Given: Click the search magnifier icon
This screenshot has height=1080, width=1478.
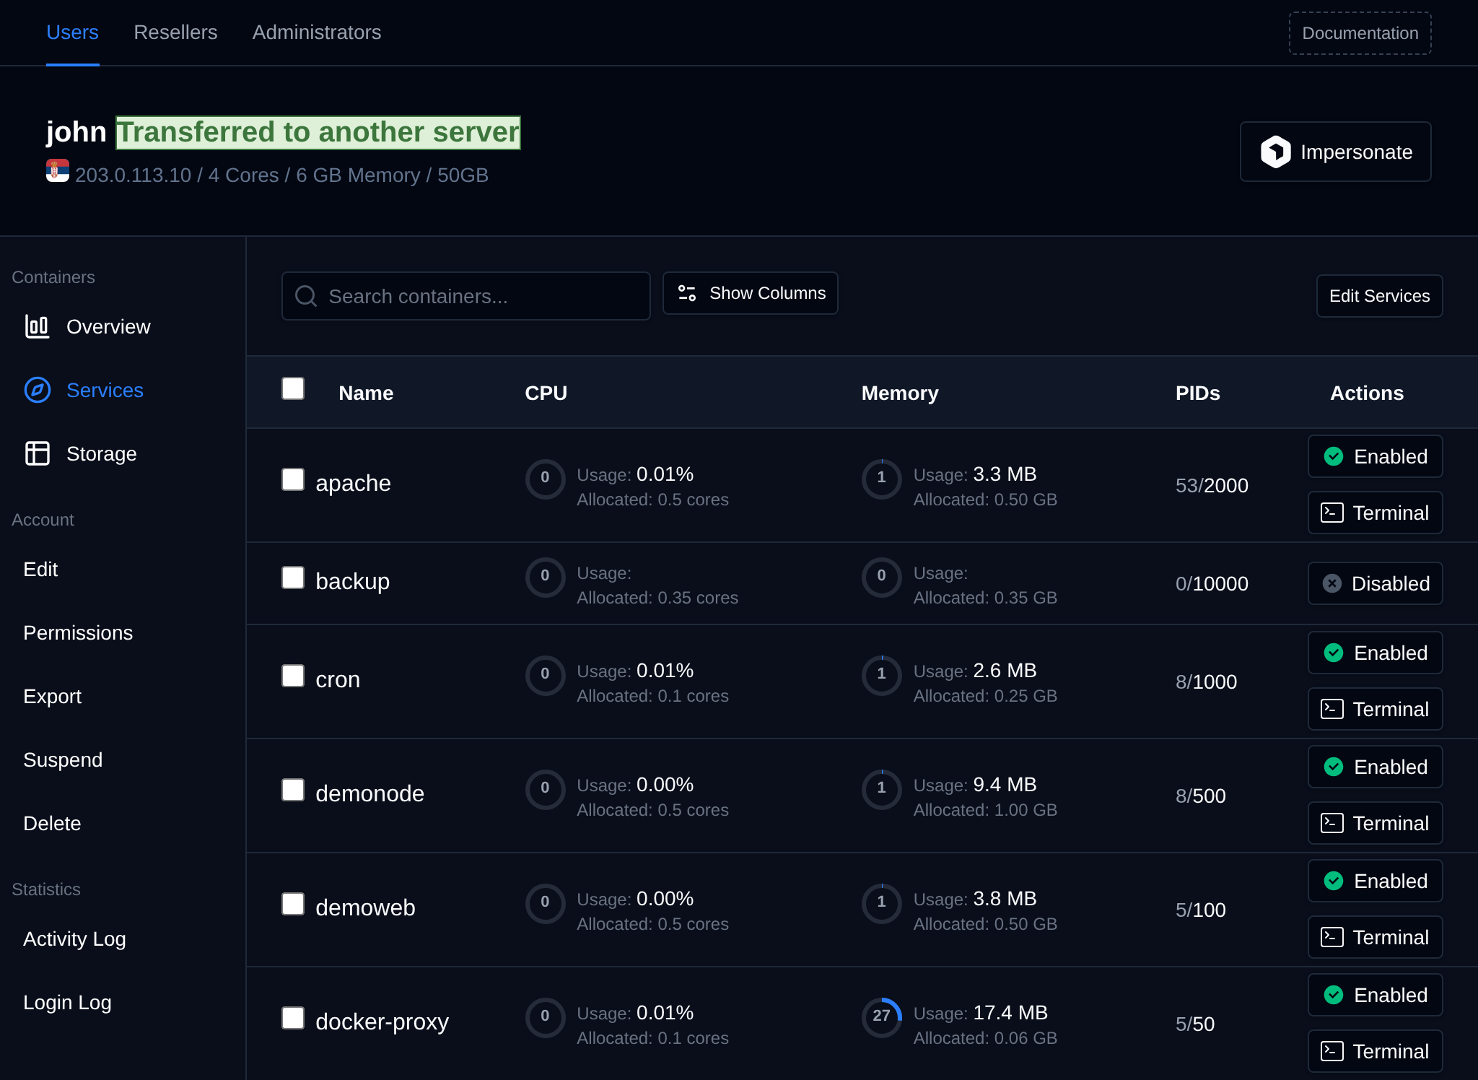Looking at the screenshot, I should [x=306, y=296].
